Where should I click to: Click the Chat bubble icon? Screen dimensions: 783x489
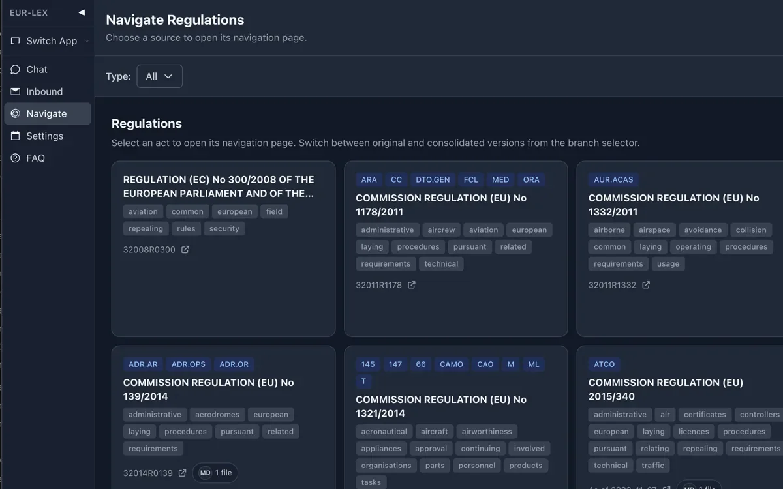coord(16,69)
